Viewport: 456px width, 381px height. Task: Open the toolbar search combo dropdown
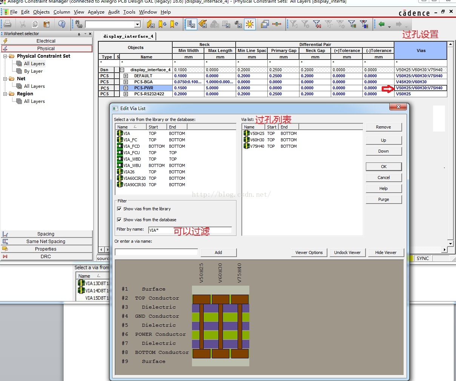pyautogui.click(x=138, y=24)
